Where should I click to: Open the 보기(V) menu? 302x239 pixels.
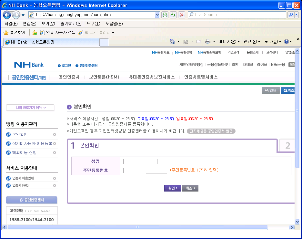pos(48,24)
